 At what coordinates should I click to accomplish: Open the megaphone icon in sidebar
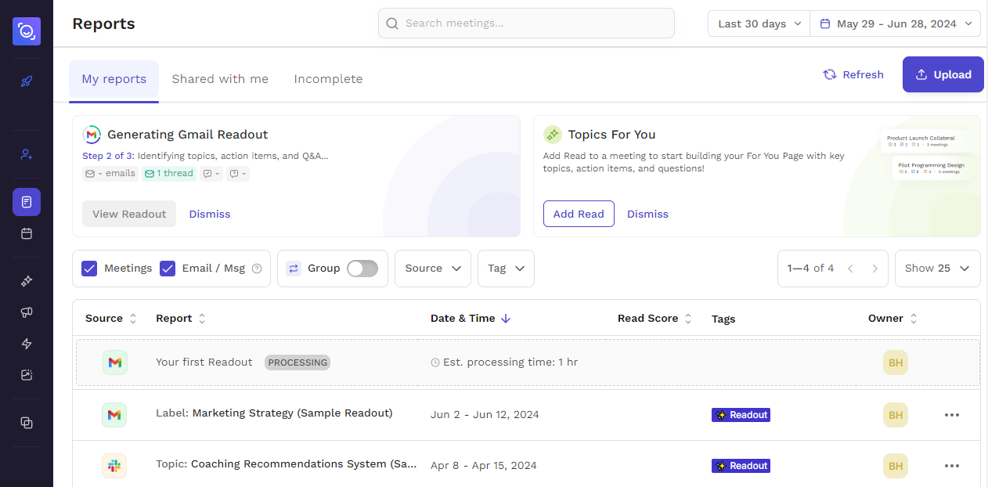click(27, 312)
